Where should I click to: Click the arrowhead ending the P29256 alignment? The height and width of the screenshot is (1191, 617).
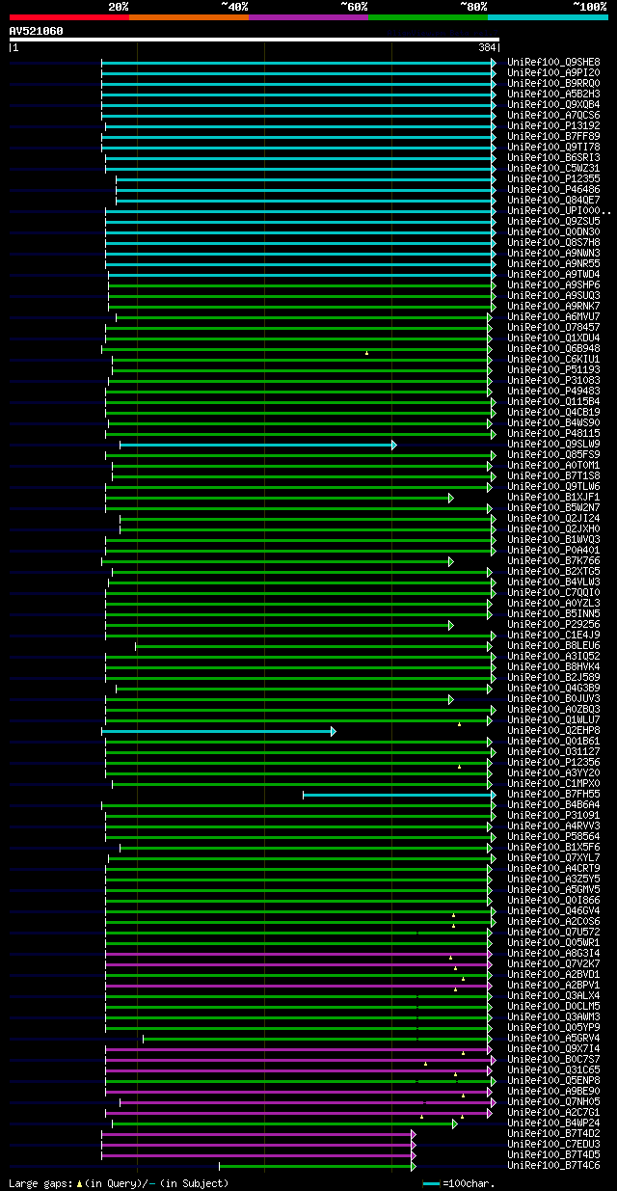(x=450, y=625)
